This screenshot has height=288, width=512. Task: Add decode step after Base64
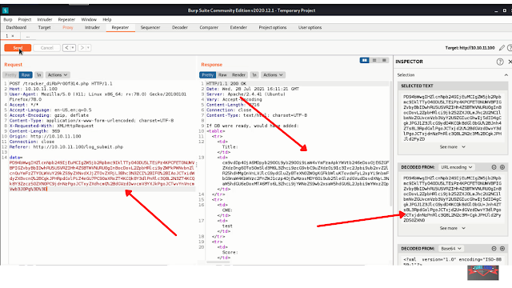(502, 249)
